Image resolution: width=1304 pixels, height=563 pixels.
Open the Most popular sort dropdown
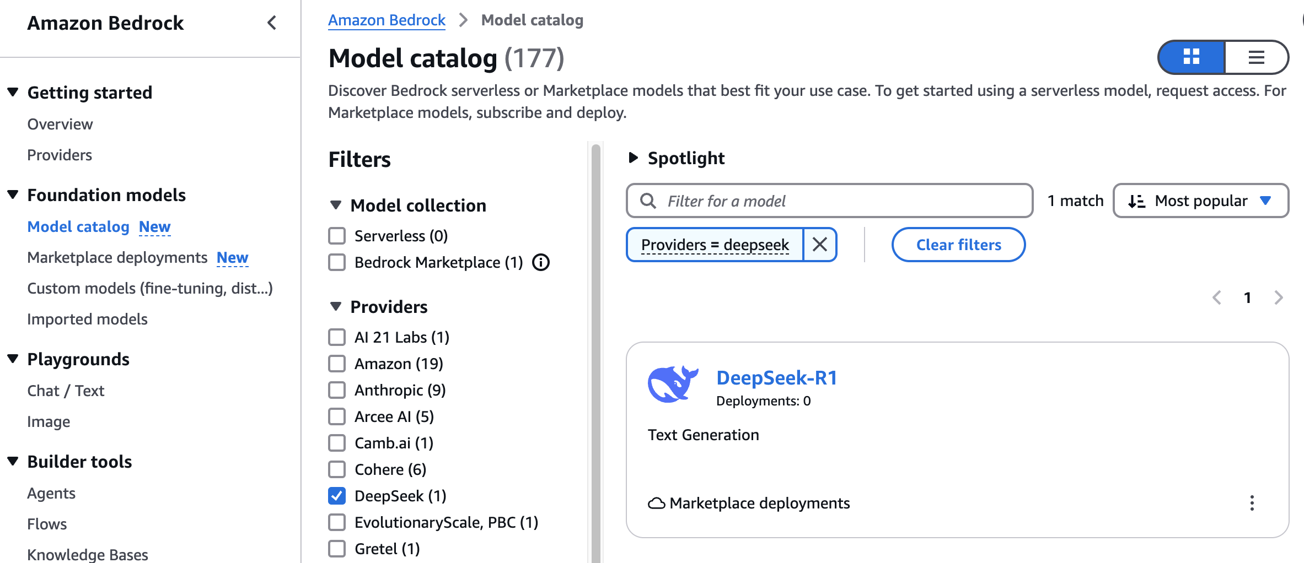(1200, 201)
